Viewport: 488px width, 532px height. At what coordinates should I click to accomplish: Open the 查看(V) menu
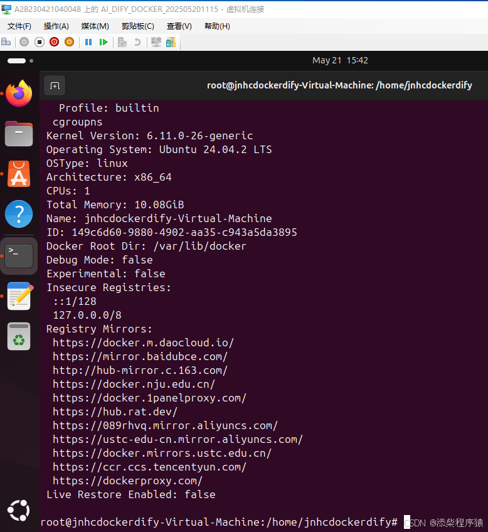pos(179,26)
